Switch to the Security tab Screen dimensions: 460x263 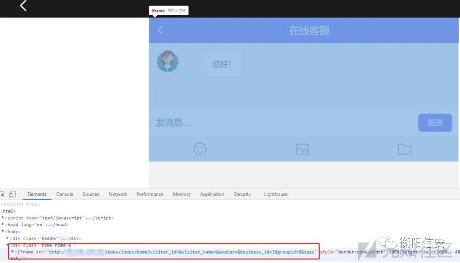click(242, 194)
